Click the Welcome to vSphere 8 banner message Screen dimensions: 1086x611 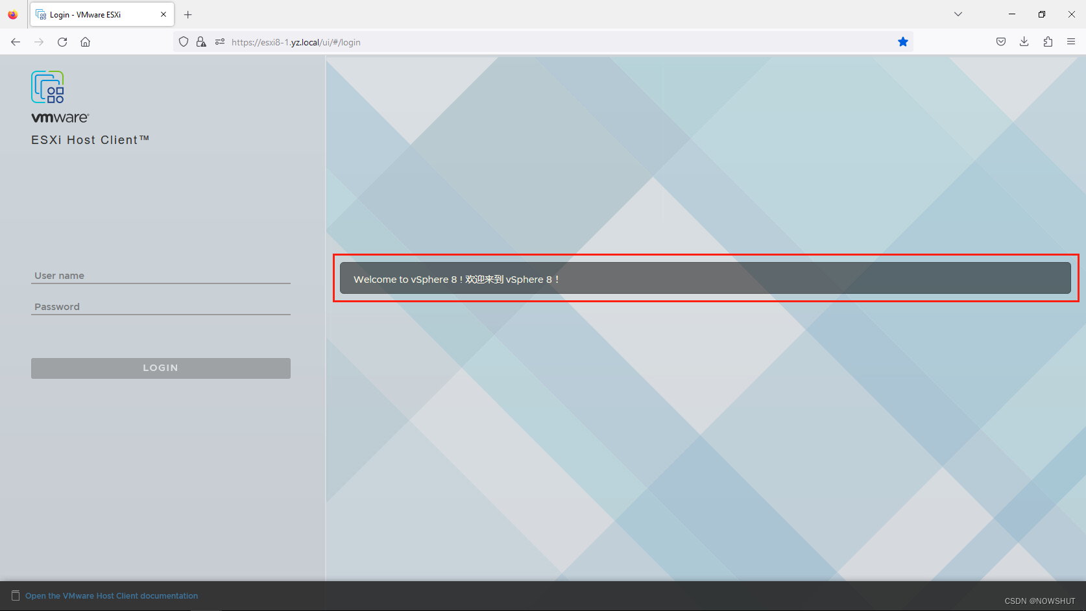[x=705, y=278]
